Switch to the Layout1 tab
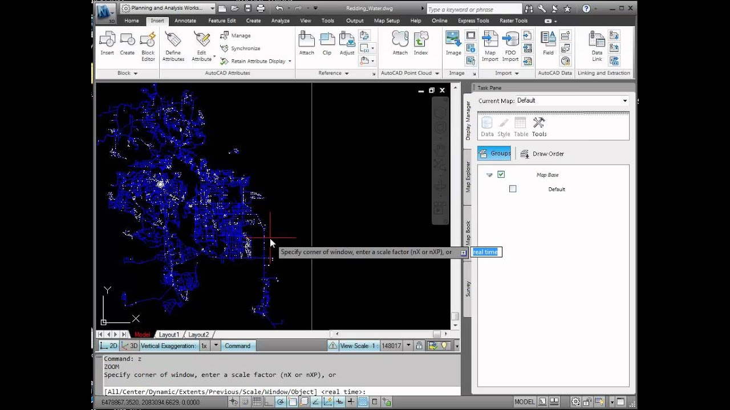The image size is (730, 410). 169,335
